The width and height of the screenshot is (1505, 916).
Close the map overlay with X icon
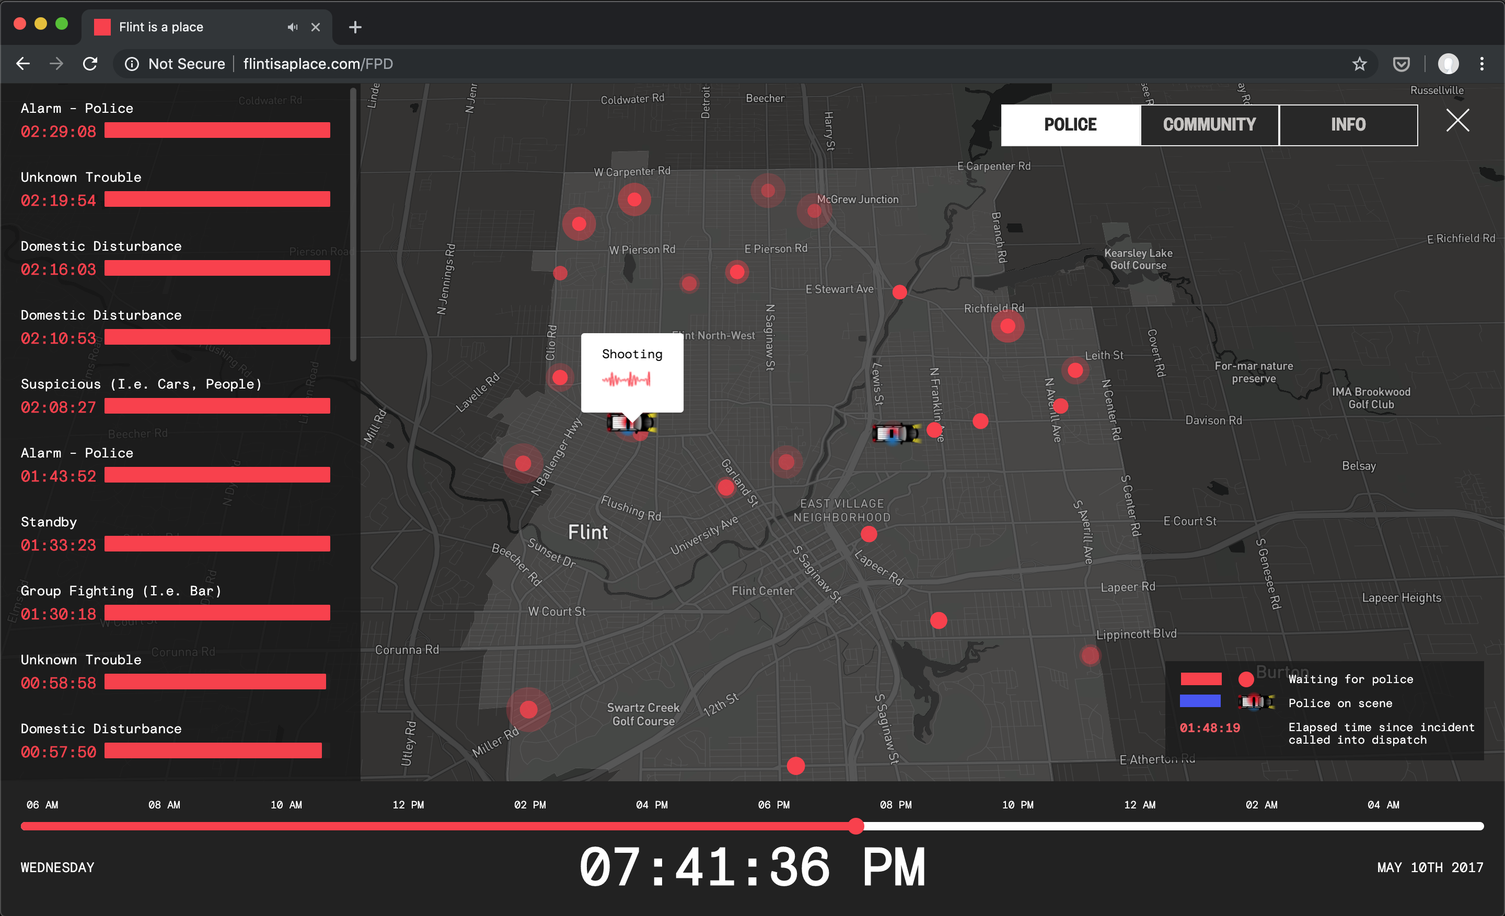(1457, 121)
